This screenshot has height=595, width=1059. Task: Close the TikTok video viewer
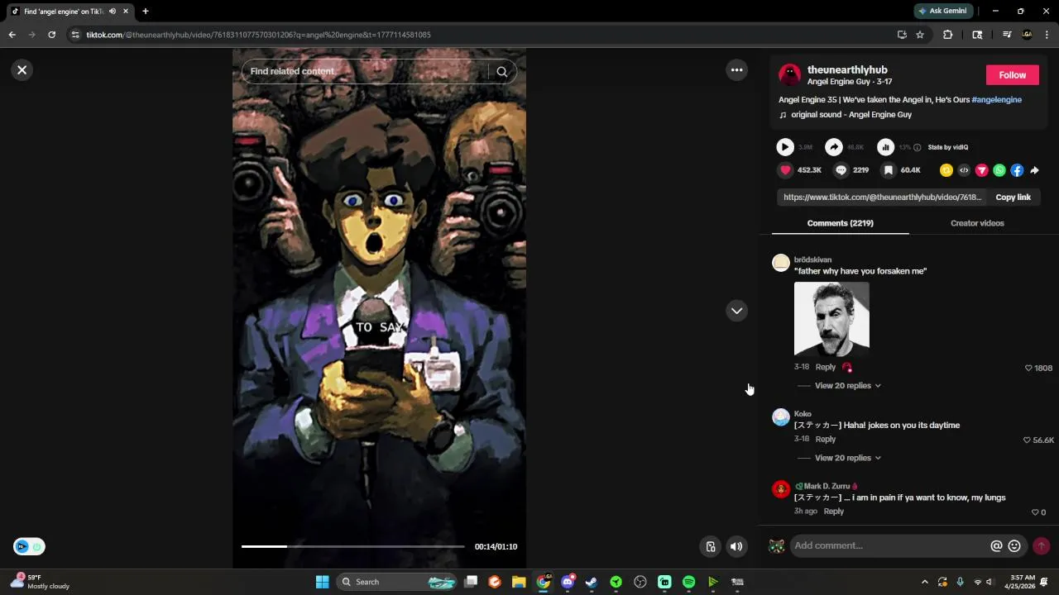[x=22, y=70]
